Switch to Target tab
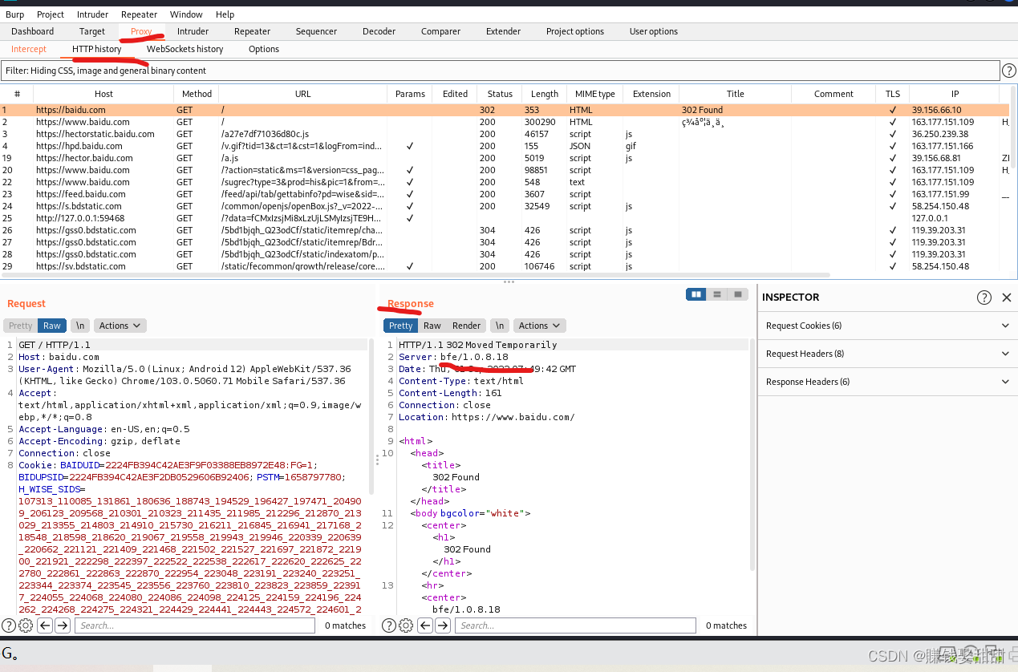 [x=92, y=31]
